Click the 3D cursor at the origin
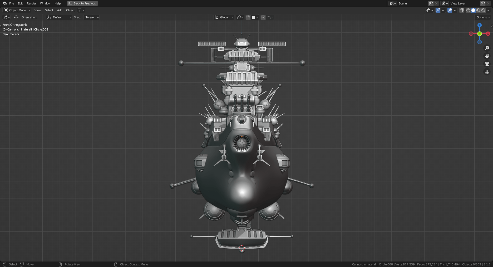Image resolution: width=493 pixels, height=267 pixels. [242, 248]
